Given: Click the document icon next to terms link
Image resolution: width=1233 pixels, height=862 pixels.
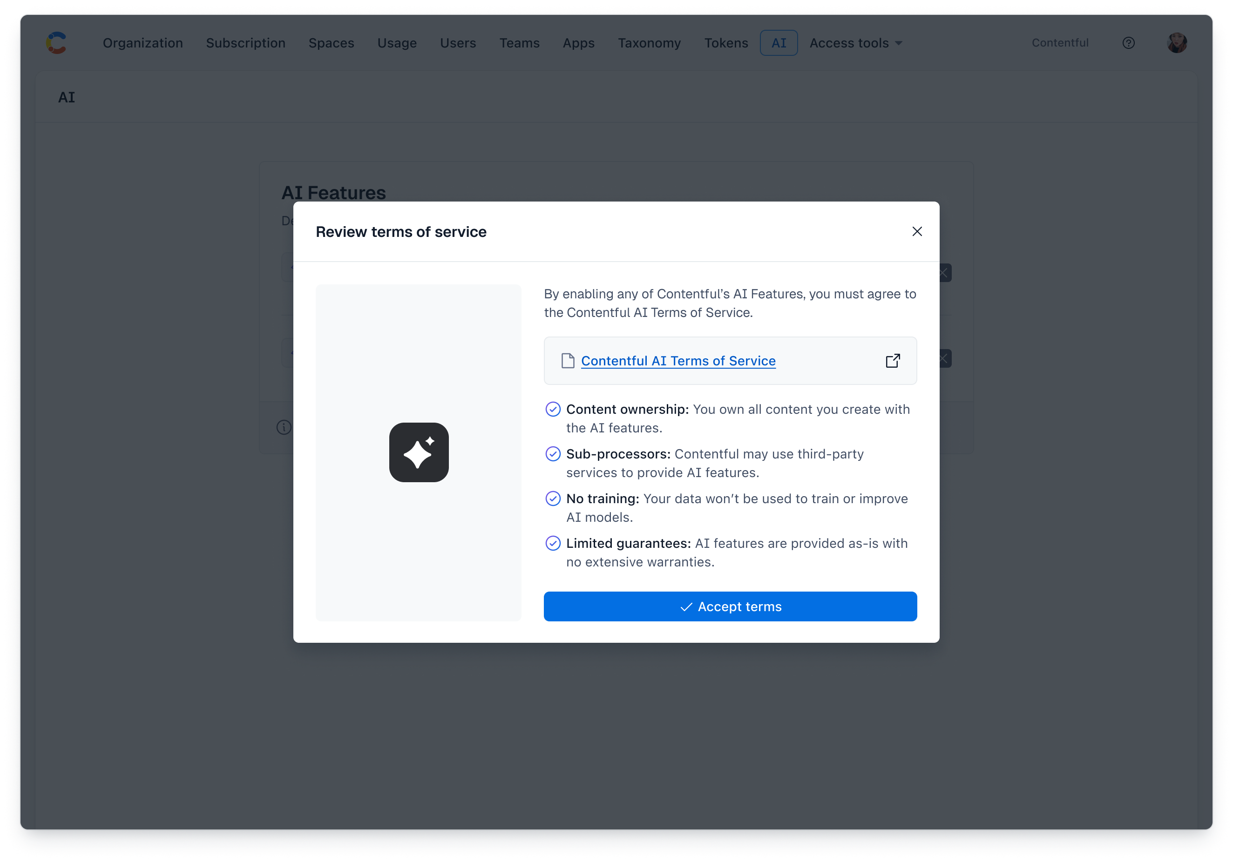Looking at the screenshot, I should tap(568, 361).
